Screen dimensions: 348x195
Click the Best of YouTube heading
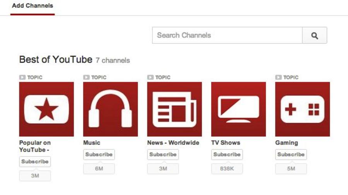[x=56, y=59]
